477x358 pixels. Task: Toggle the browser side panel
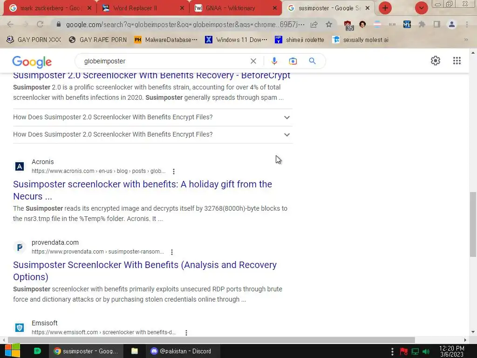pyautogui.click(x=437, y=24)
